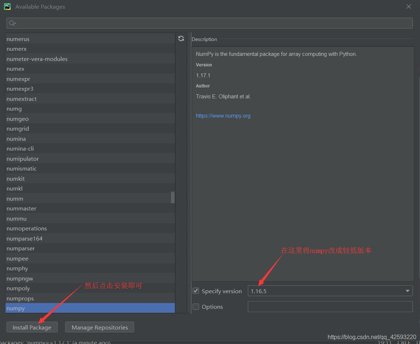Image resolution: width=420 pixels, height=344 pixels.
Task: Click the author Travis E. Oliphant text
Action: click(223, 97)
